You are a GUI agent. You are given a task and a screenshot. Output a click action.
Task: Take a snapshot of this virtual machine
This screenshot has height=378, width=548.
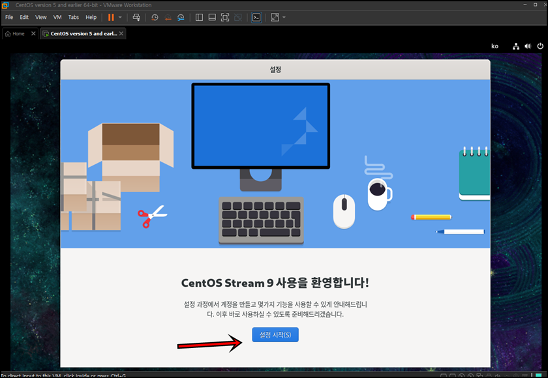(x=155, y=17)
